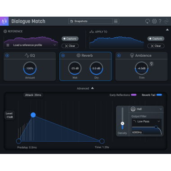This screenshot has height=171, width=171.
Task: Click the EQ curve icon
Action: (x=27, y=55)
